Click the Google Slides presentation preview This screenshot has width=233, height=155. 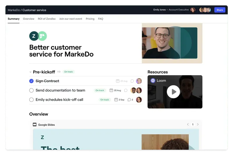tap(116, 139)
